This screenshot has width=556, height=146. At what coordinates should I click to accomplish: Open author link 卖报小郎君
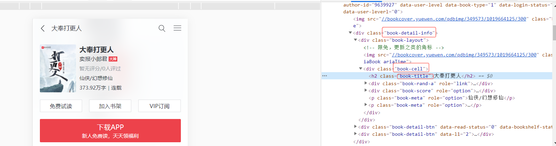coord(93,59)
